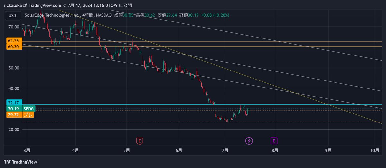Click the 9月 label on time axis
Image resolution: width=386 pixels, height=168 pixels.
[x=328, y=150]
